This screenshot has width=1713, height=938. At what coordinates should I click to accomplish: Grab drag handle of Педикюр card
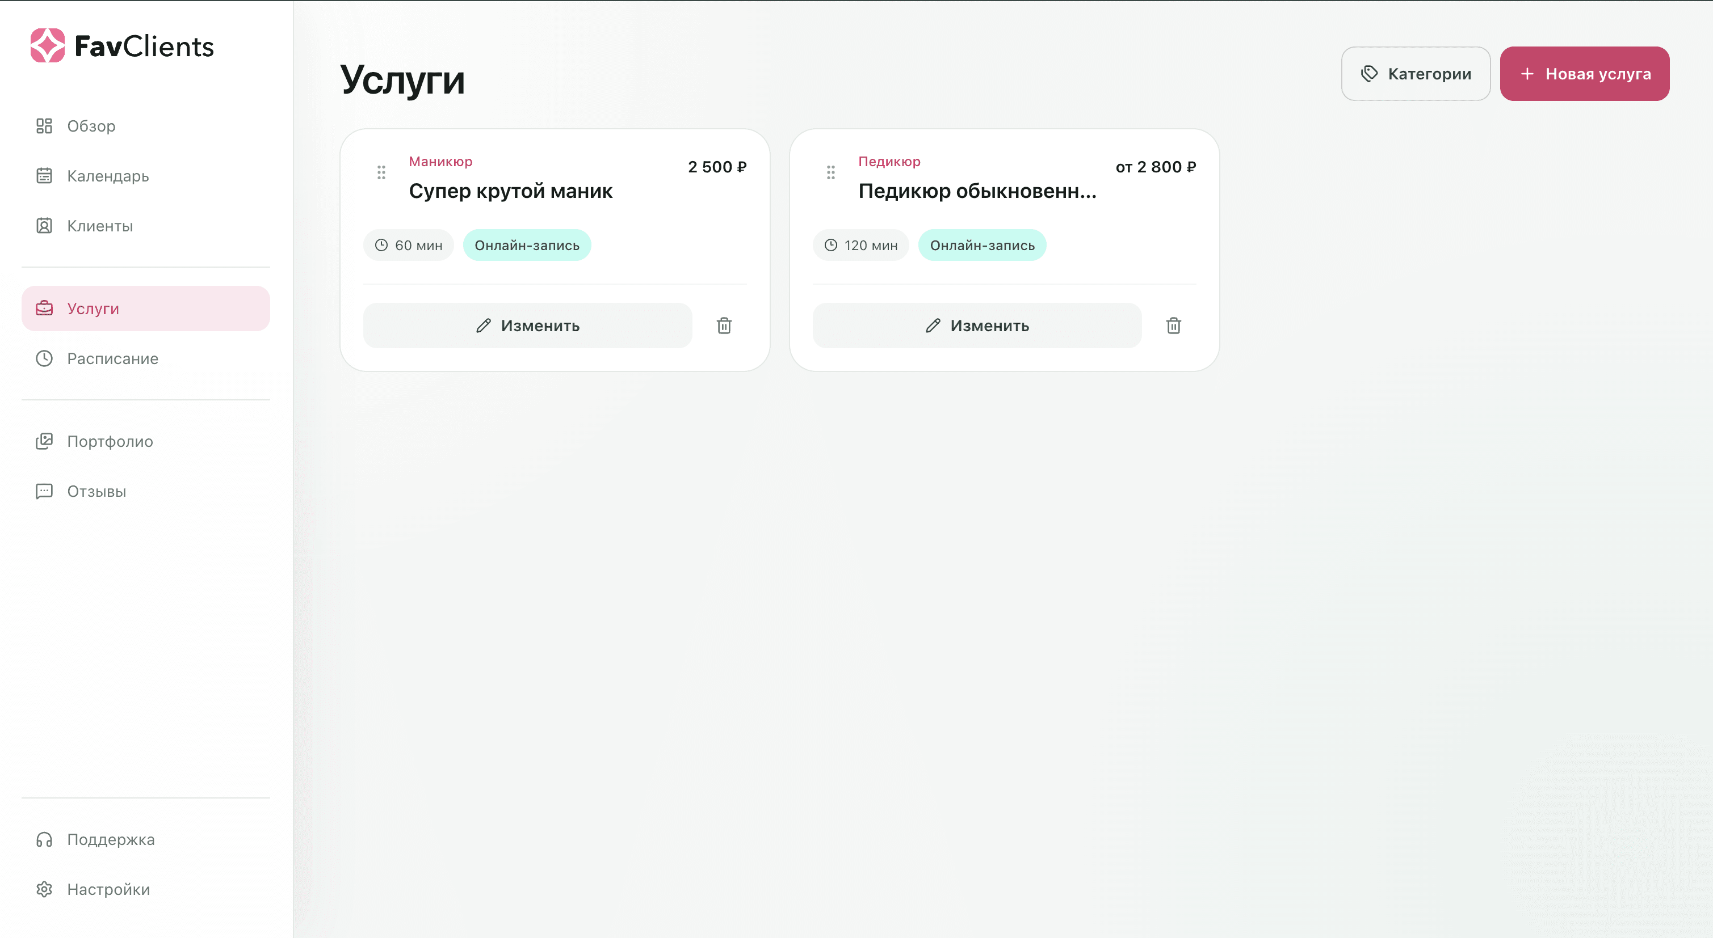point(830,173)
